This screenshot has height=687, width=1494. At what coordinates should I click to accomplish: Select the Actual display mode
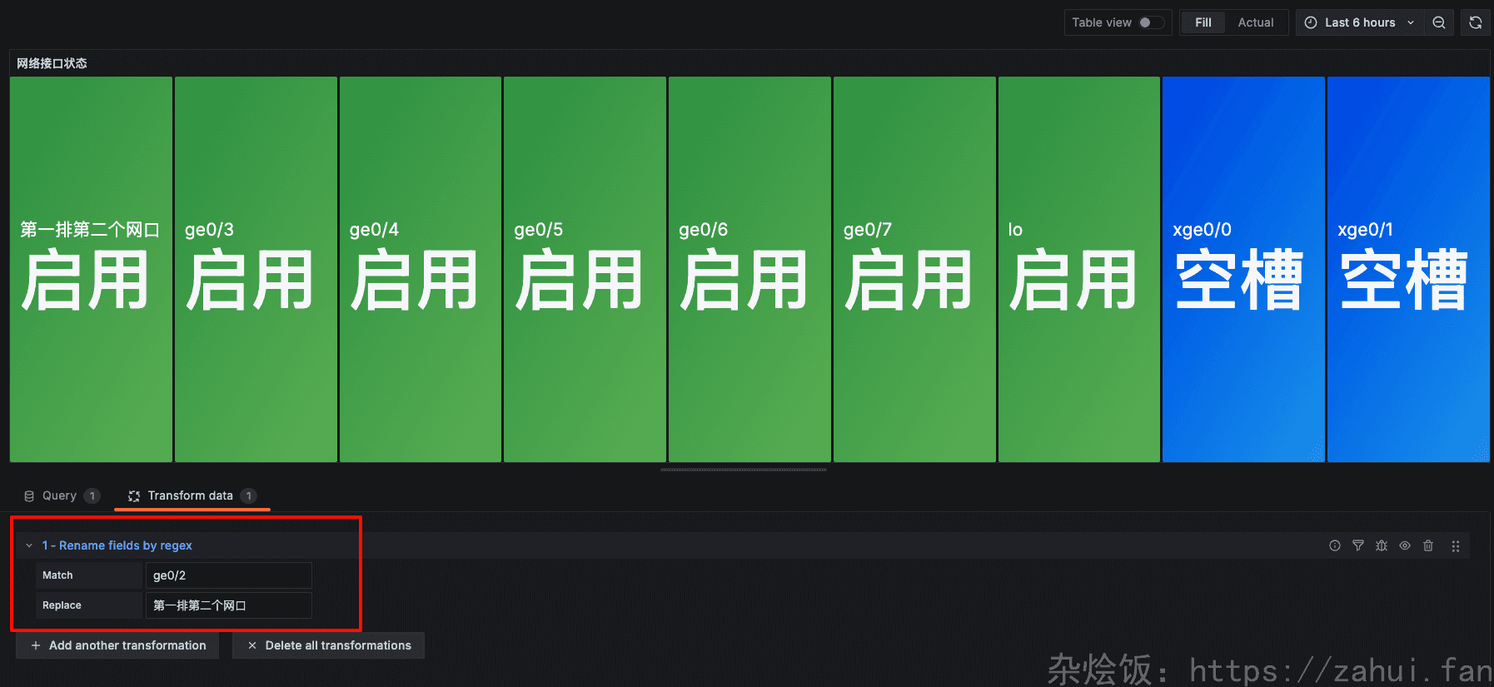coord(1255,22)
